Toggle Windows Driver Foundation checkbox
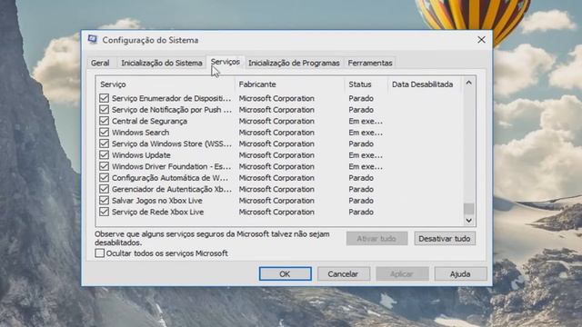The image size is (582, 327). tap(104, 166)
